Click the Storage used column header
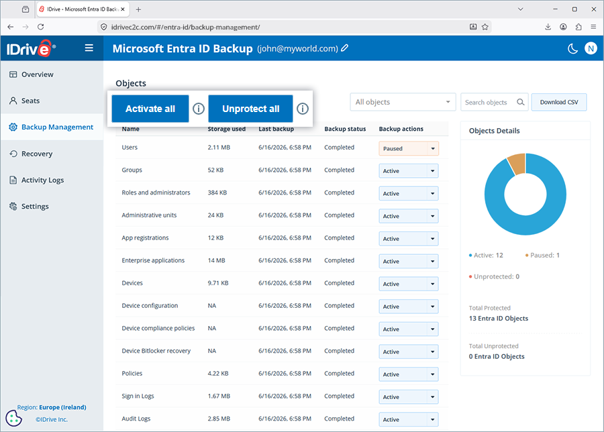The width and height of the screenshot is (604, 432). pos(227,129)
